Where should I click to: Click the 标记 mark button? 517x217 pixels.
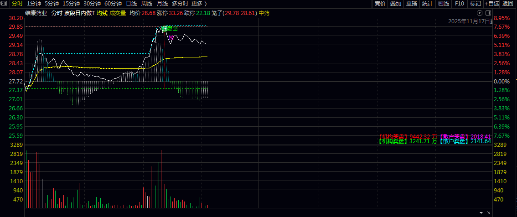tap(475, 4)
